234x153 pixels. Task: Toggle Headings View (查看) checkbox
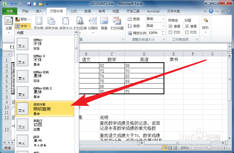[187, 26]
